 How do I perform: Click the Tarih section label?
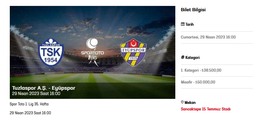coord(190,24)
